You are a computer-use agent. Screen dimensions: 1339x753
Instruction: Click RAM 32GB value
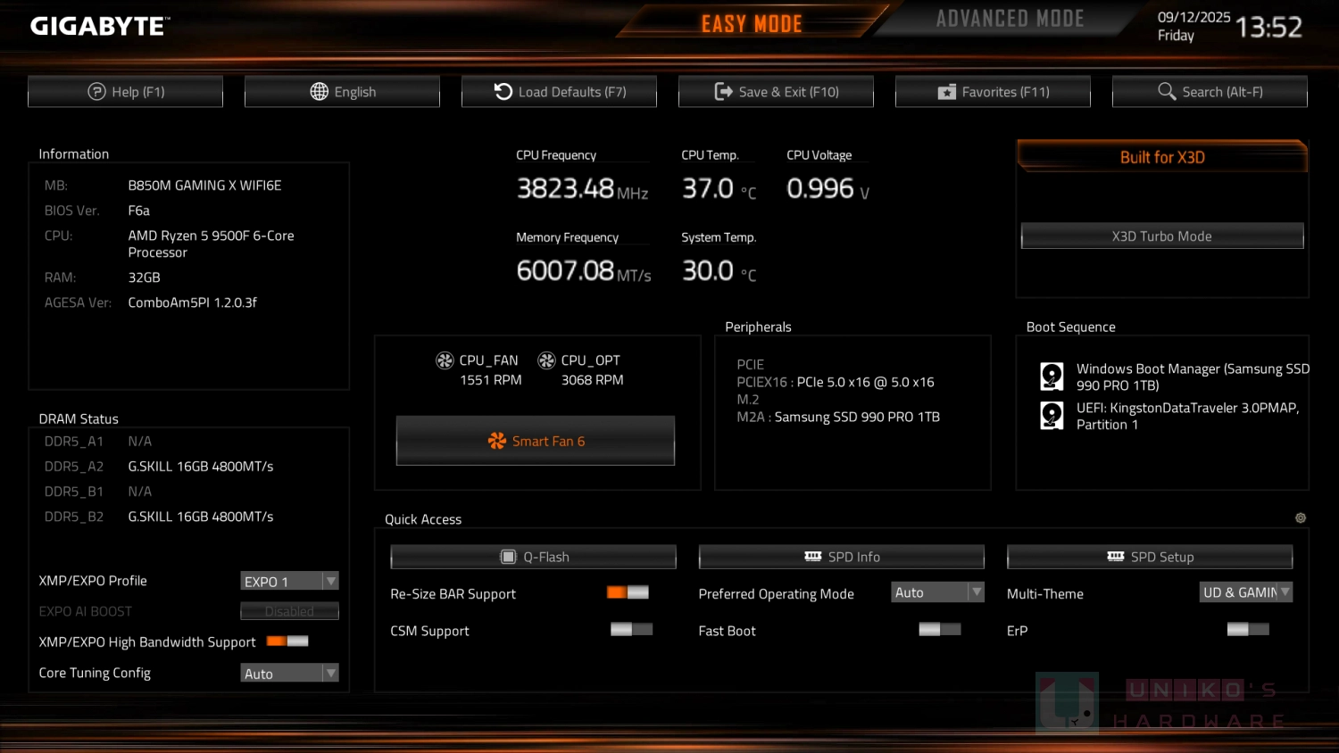[x=144, y=277]
